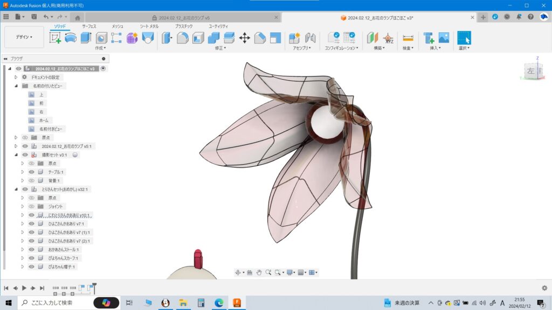The height and width of the screenshot is (310, 552).
Task: Select the Move/Copy arrows tool
Action: 244,38
